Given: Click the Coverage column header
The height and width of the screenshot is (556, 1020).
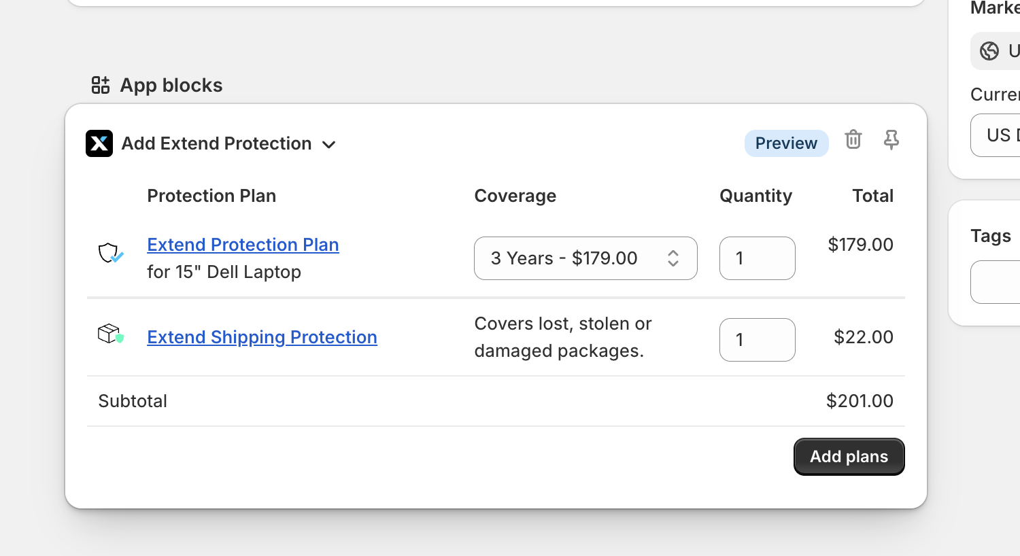Looking at the screenshot, I should (x=515, y=196).
